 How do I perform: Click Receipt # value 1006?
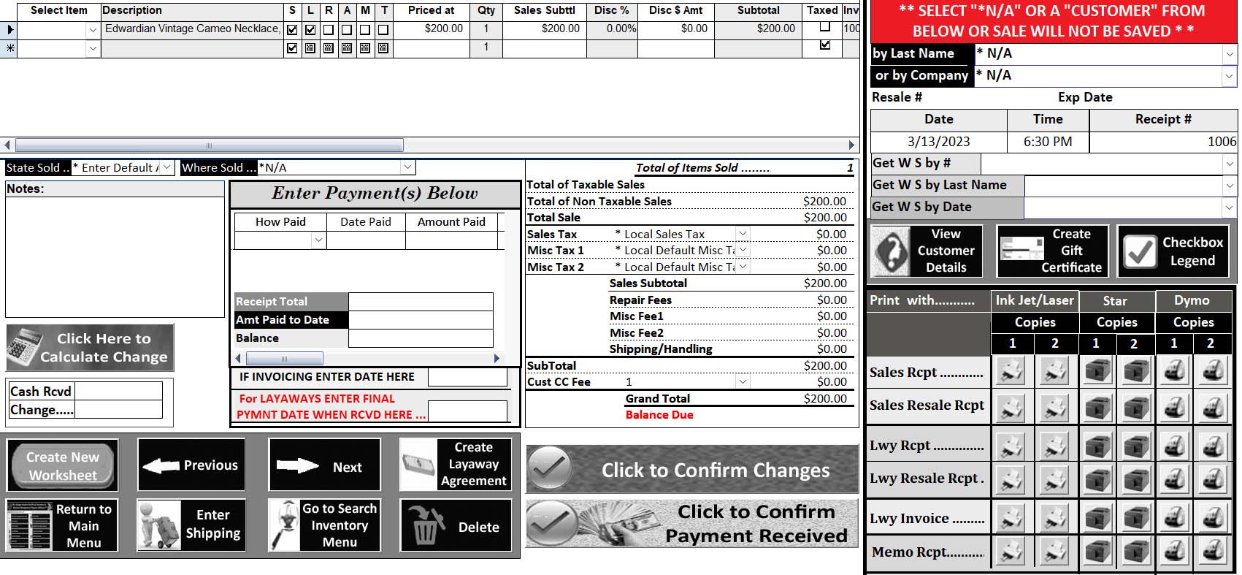tap(1222, 142)
